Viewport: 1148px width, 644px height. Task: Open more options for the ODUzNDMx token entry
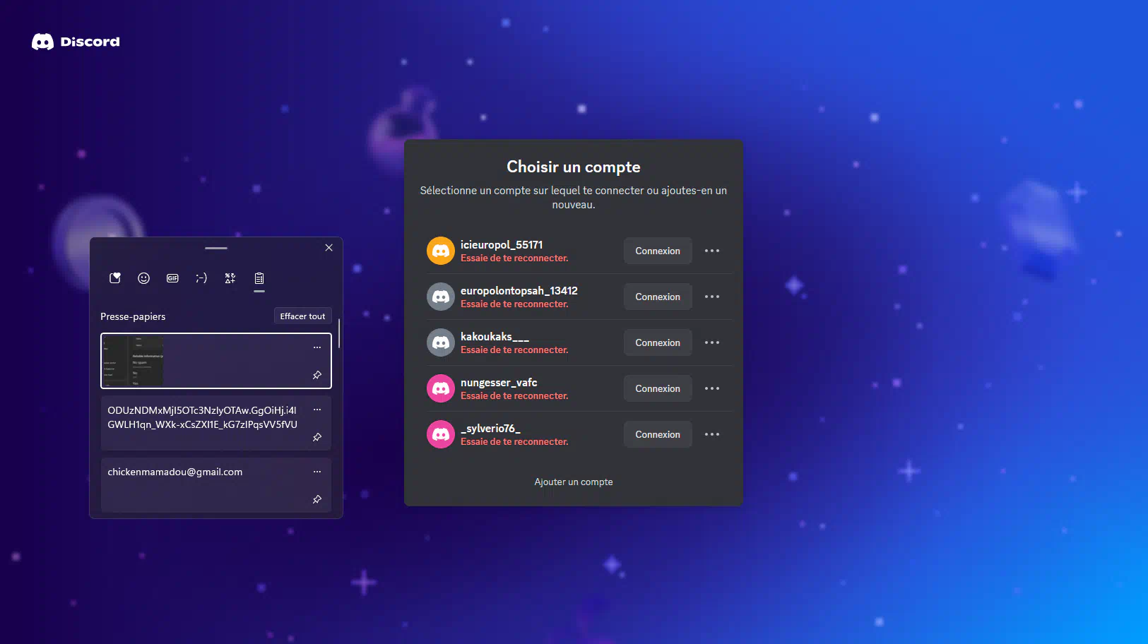point(317,410)
